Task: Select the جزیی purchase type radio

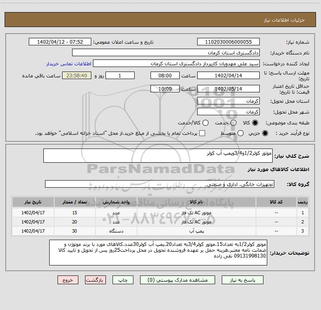Action: coord(265,133)
